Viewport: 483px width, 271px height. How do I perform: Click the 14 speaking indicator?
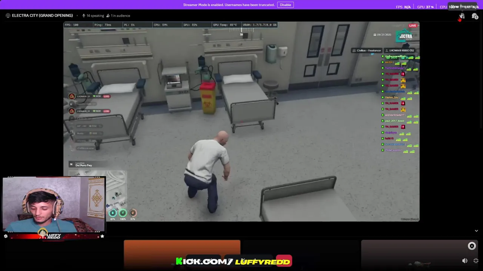(93, 15)
